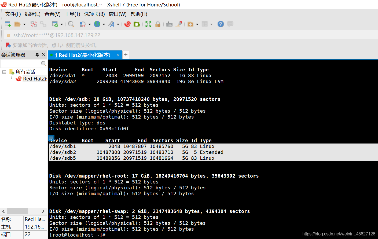Open the 帮助(H) menu

pyautogui.click(x=139, y=14)
